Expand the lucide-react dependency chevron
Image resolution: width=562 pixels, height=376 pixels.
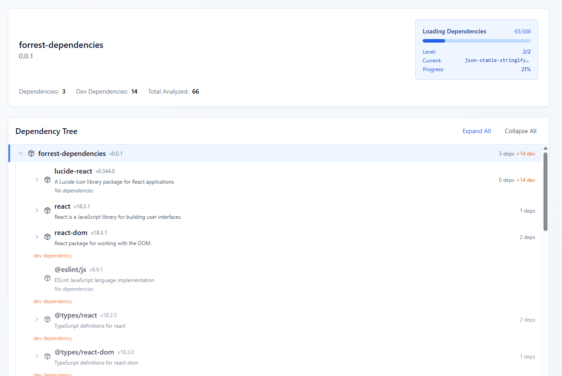(x=37, y=180)
